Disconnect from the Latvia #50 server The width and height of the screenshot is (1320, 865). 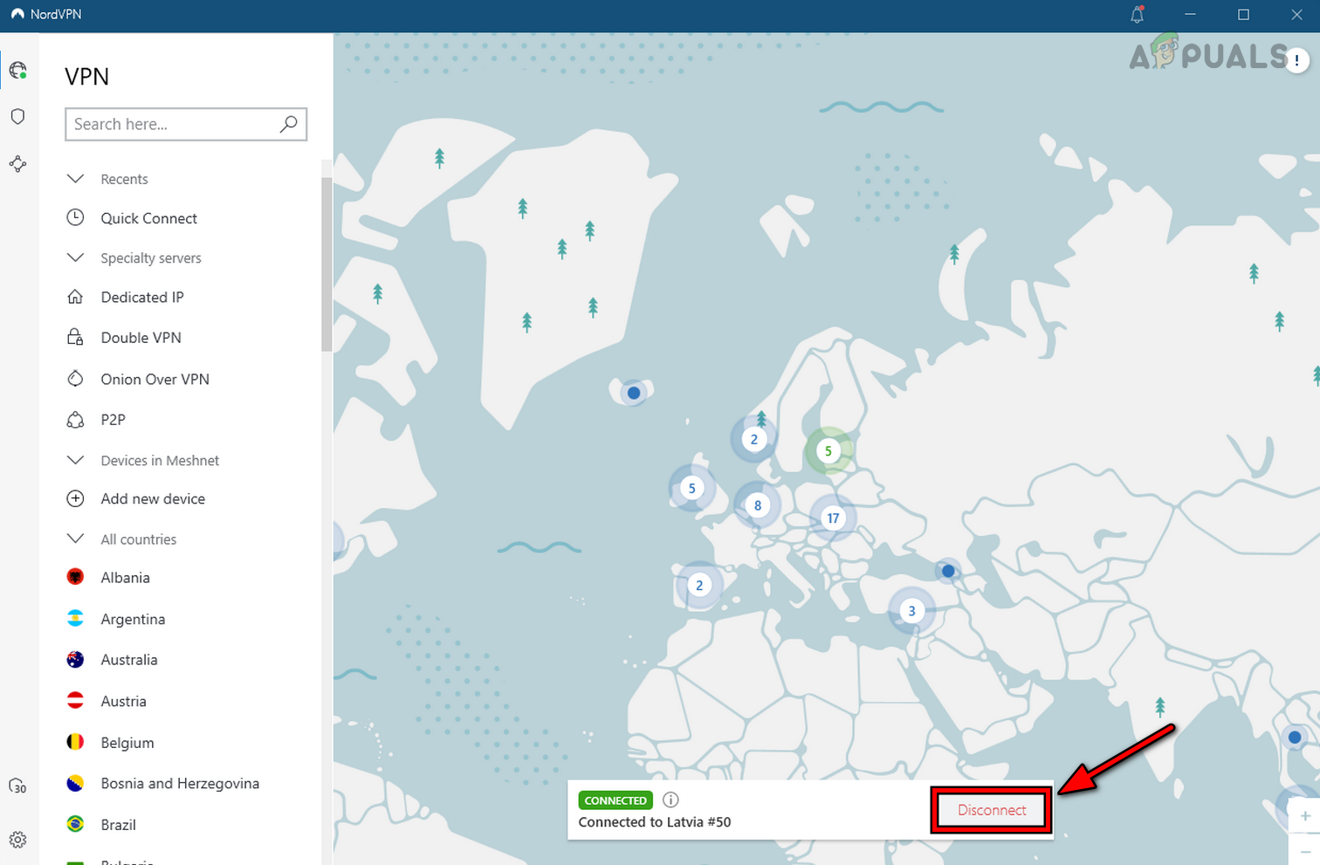click(991, 810)
